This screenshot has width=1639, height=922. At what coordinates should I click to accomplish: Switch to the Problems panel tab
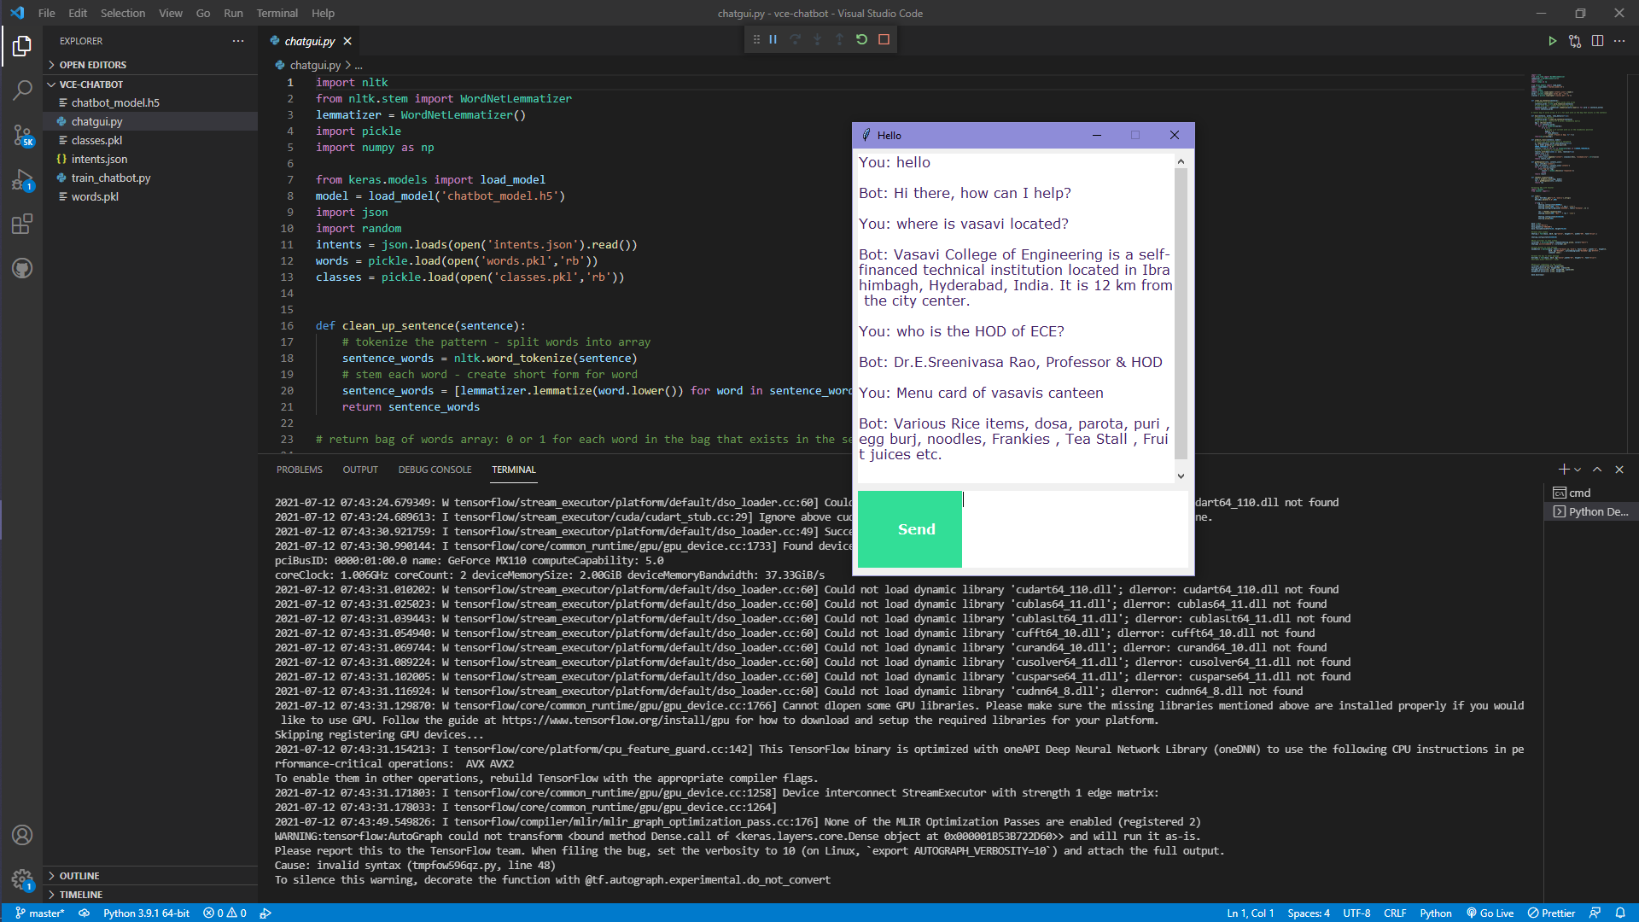pyautogui.click(x=300, y=470)
